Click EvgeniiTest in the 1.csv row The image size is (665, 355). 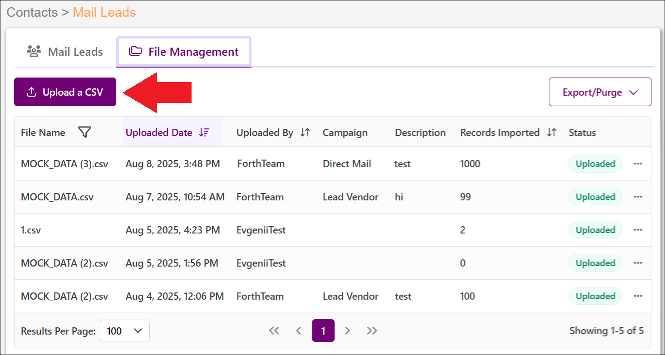point(261,230)
